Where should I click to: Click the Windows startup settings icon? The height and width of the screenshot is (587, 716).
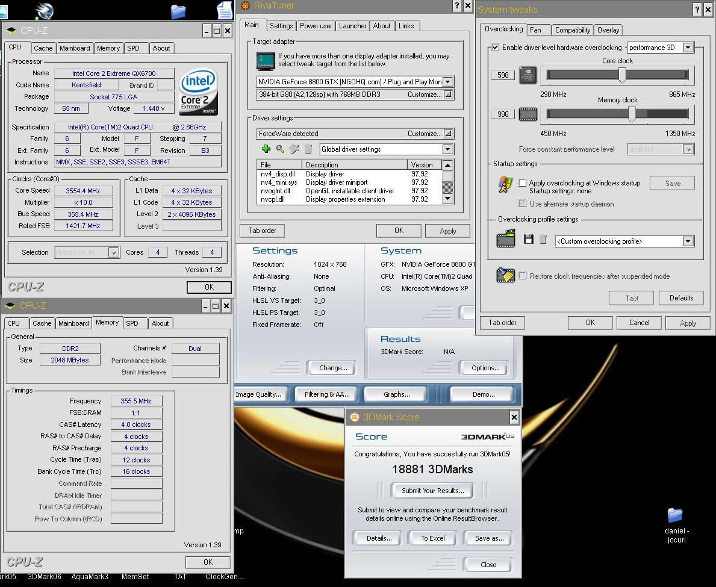click(x=504, y=184)
